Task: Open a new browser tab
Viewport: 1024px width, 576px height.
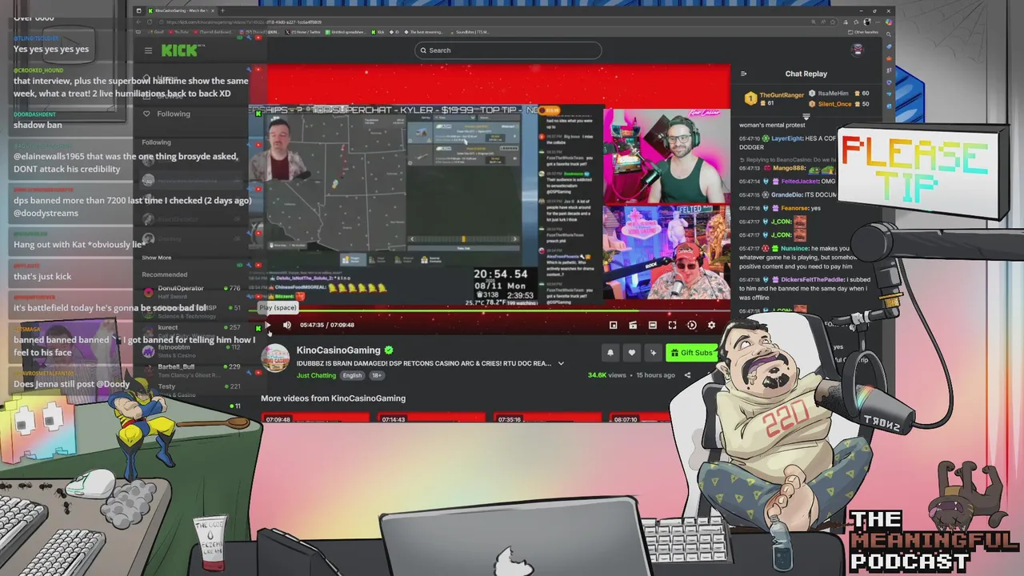Action: pos(223,11)
